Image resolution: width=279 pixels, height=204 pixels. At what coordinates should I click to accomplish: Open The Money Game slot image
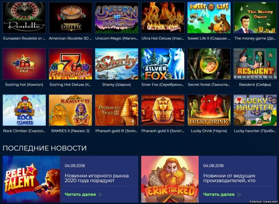[x=255, y=18]
